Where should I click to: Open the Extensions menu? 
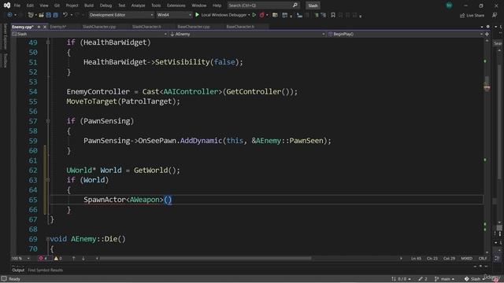176,6
